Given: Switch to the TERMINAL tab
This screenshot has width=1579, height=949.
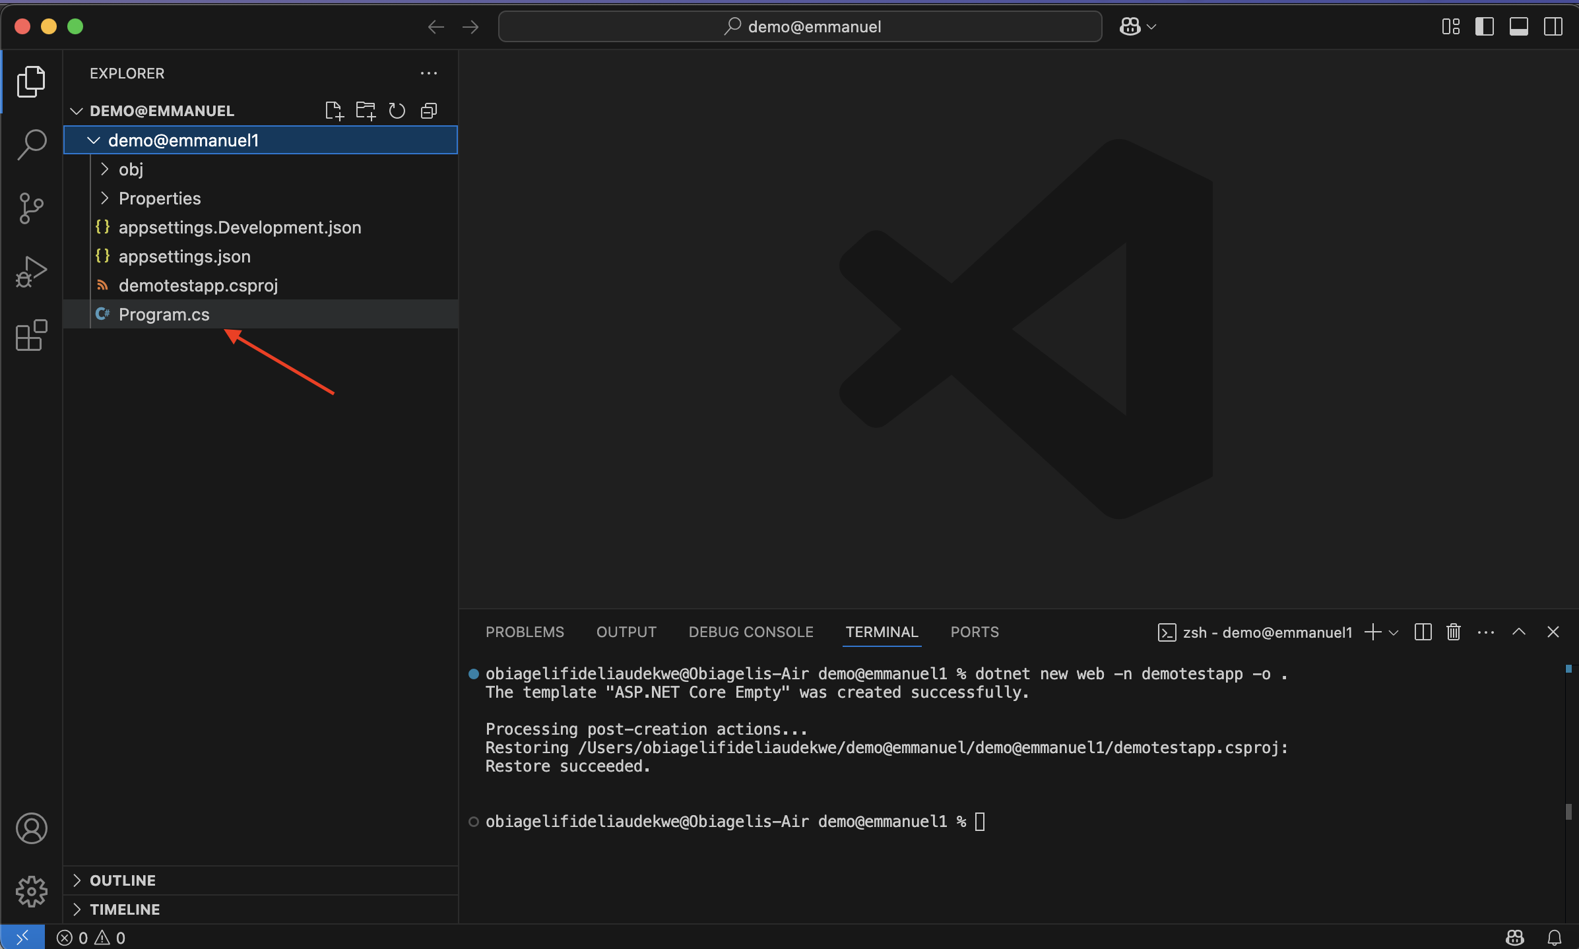Looking at the screenshot, I should 882,632.
